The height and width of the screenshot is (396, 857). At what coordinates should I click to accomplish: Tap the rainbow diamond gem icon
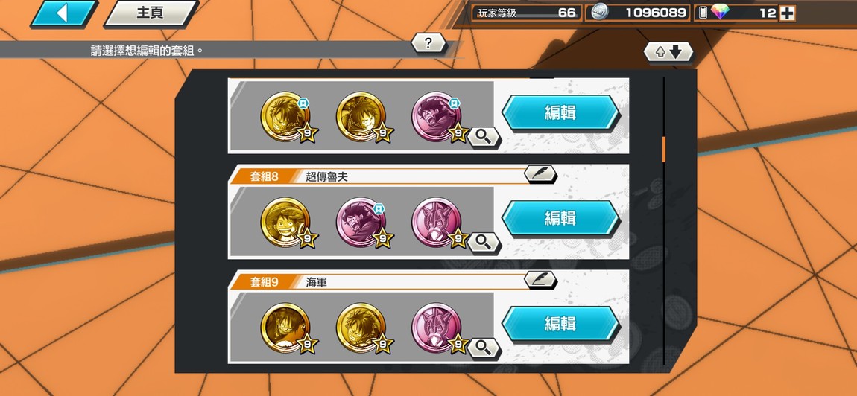[720, 13]
